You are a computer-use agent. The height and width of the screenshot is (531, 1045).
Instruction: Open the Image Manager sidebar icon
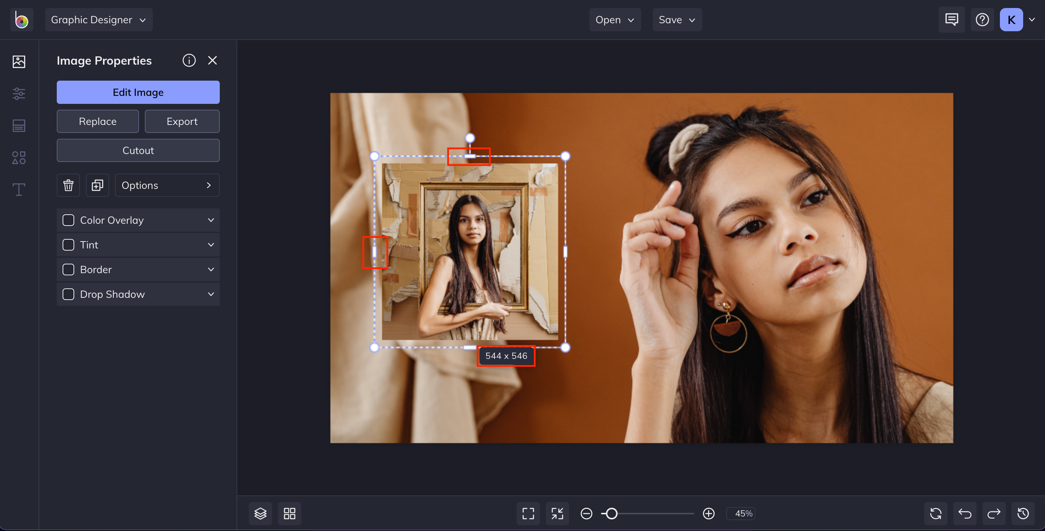[19, 62]
